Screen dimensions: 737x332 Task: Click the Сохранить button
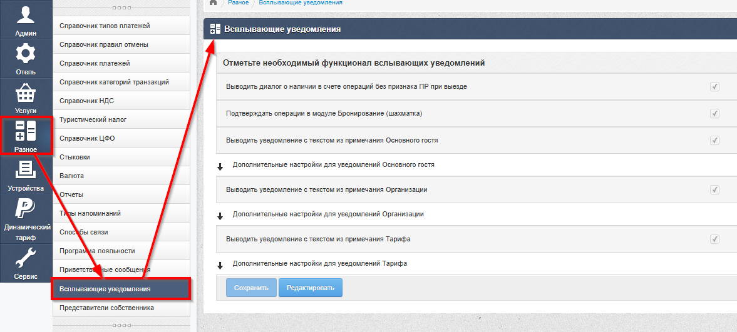[x=251, y=288]
